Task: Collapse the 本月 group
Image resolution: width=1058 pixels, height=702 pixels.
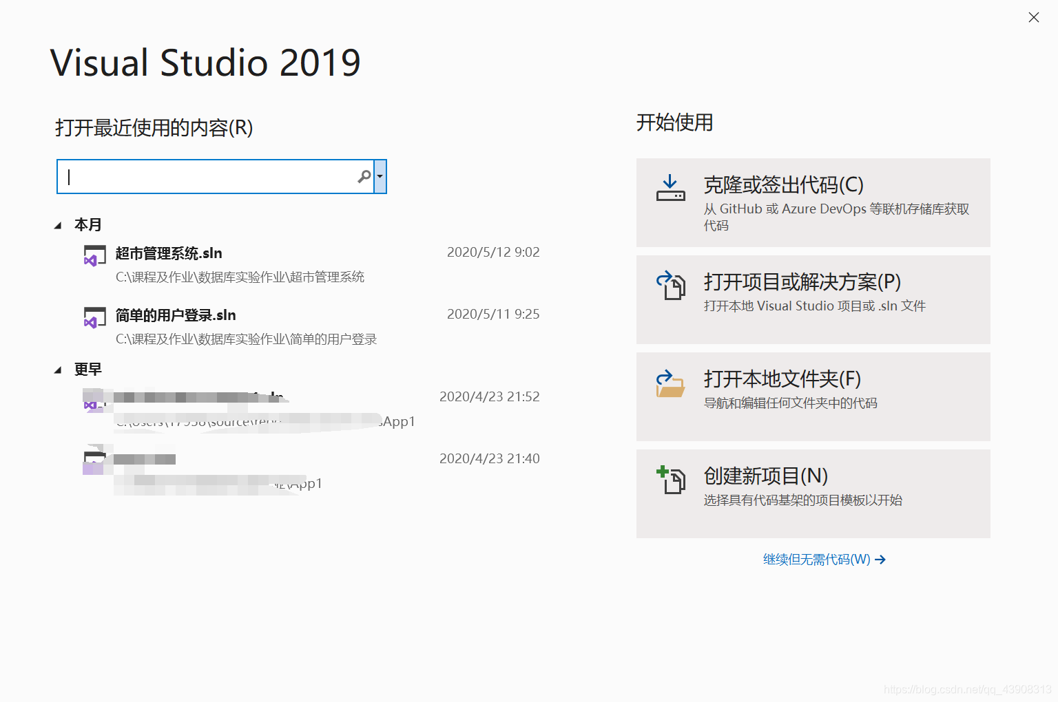Action: pyautogui.click(x=58, y=225)
